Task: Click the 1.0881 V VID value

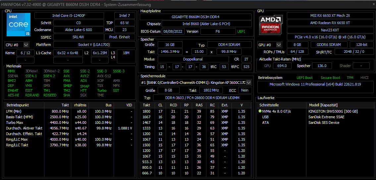Action: coord(125,128)
